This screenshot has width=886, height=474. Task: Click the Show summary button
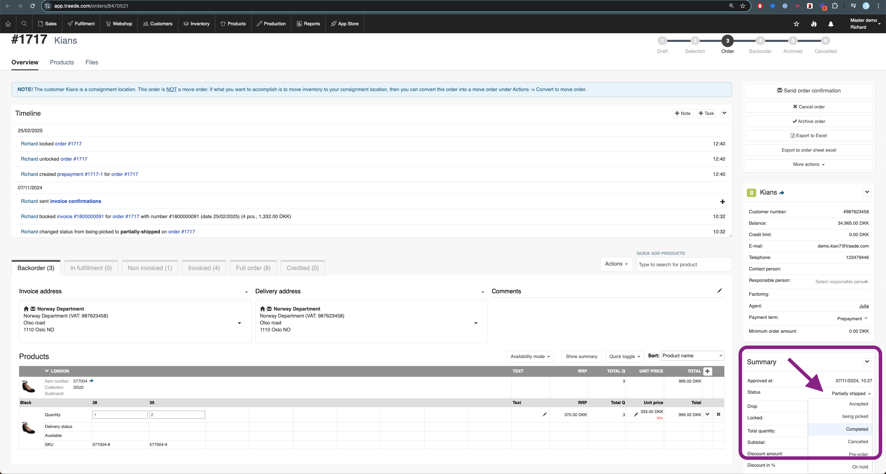[x=581, y=356]
